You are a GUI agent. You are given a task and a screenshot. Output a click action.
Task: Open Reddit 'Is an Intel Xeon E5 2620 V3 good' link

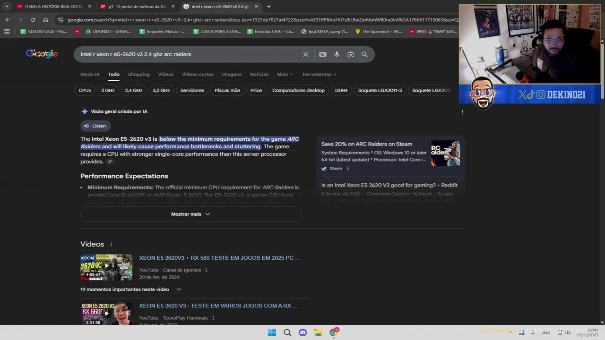point(389,185)
